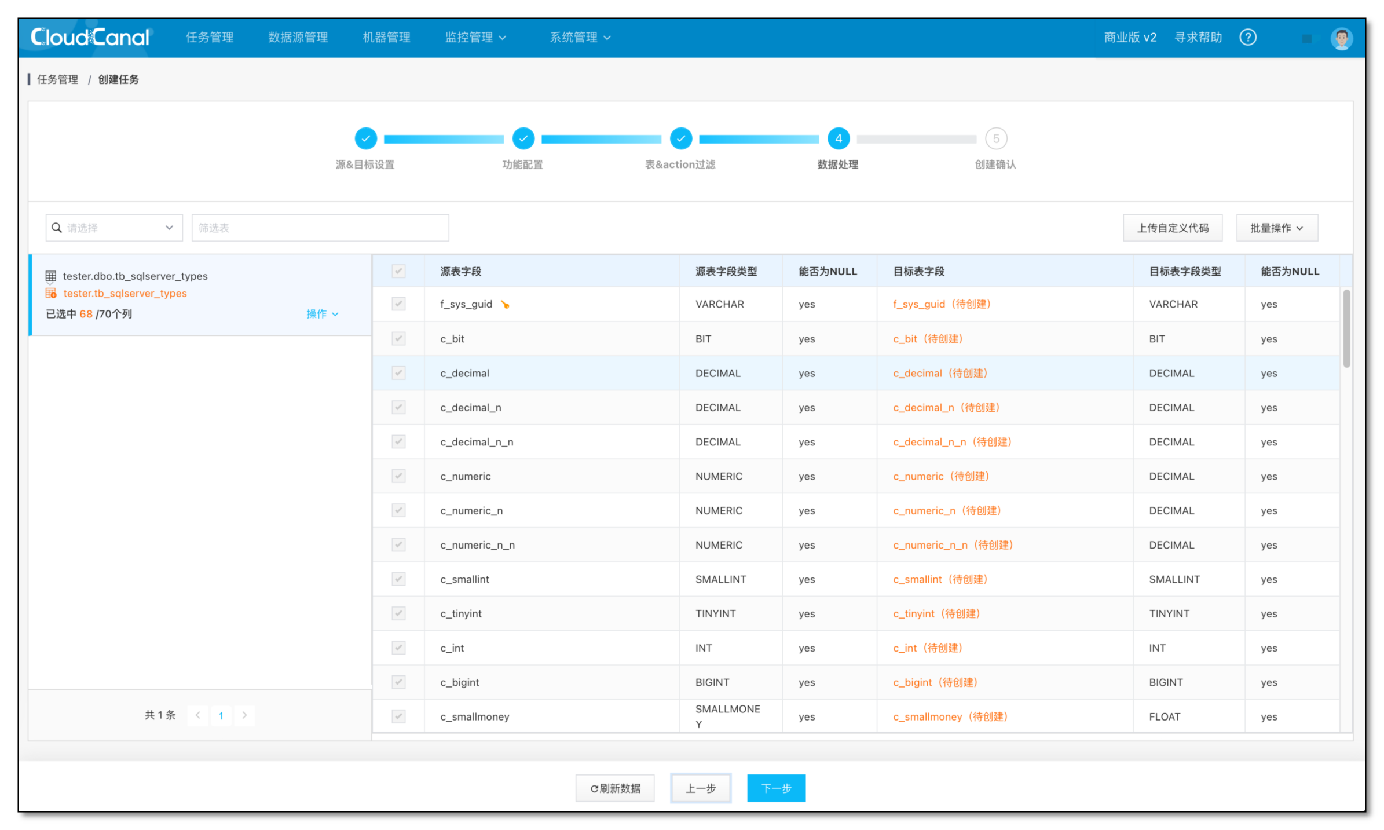
Task: Click the CloudCanal logo
Action: (90, 38)
